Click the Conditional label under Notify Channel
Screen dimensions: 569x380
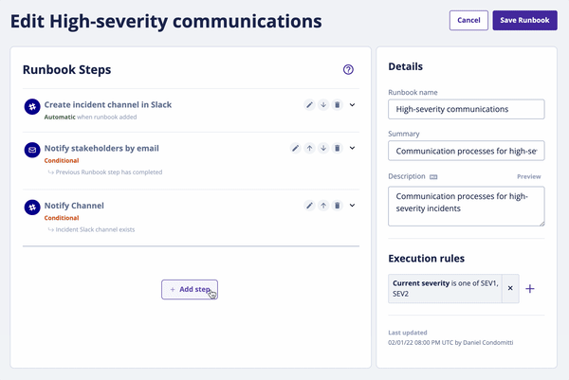point(62,218)
